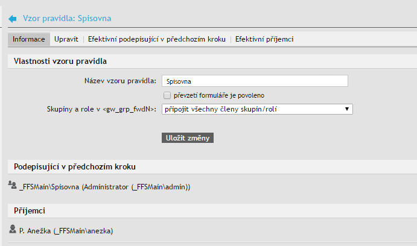This screenshot has height=246, width=417.
Task: Open the Upravit tab
Action: click(66, 39)
